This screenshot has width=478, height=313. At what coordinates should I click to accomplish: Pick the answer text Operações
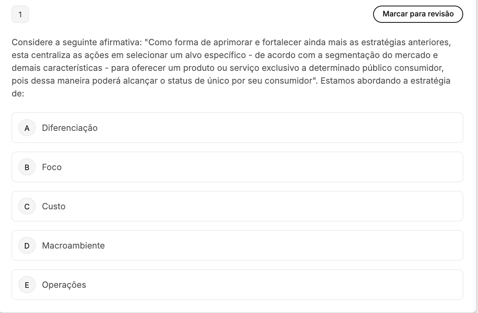64,285
